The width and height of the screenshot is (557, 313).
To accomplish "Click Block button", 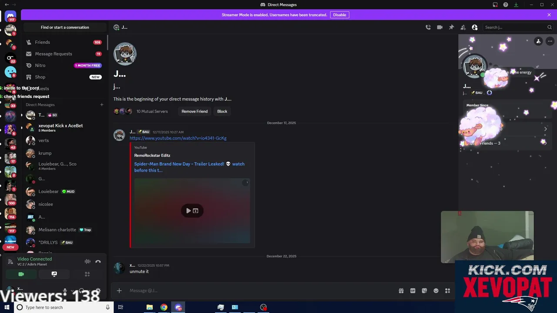I will coord(222,111).
